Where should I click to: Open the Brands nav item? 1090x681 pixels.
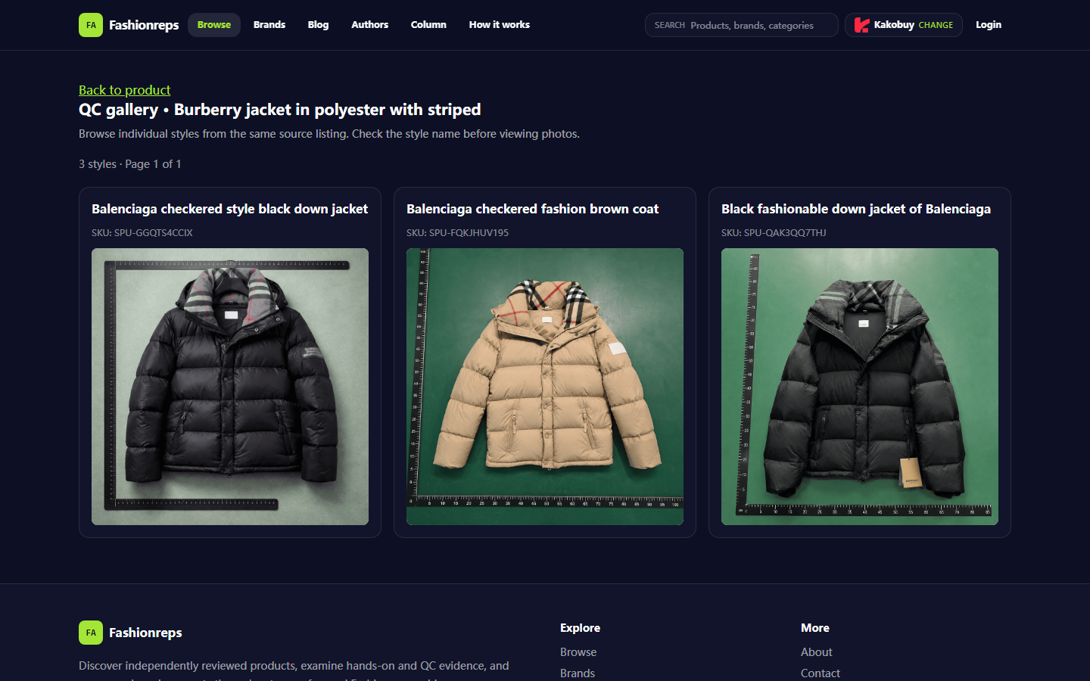tap(269, 25)
